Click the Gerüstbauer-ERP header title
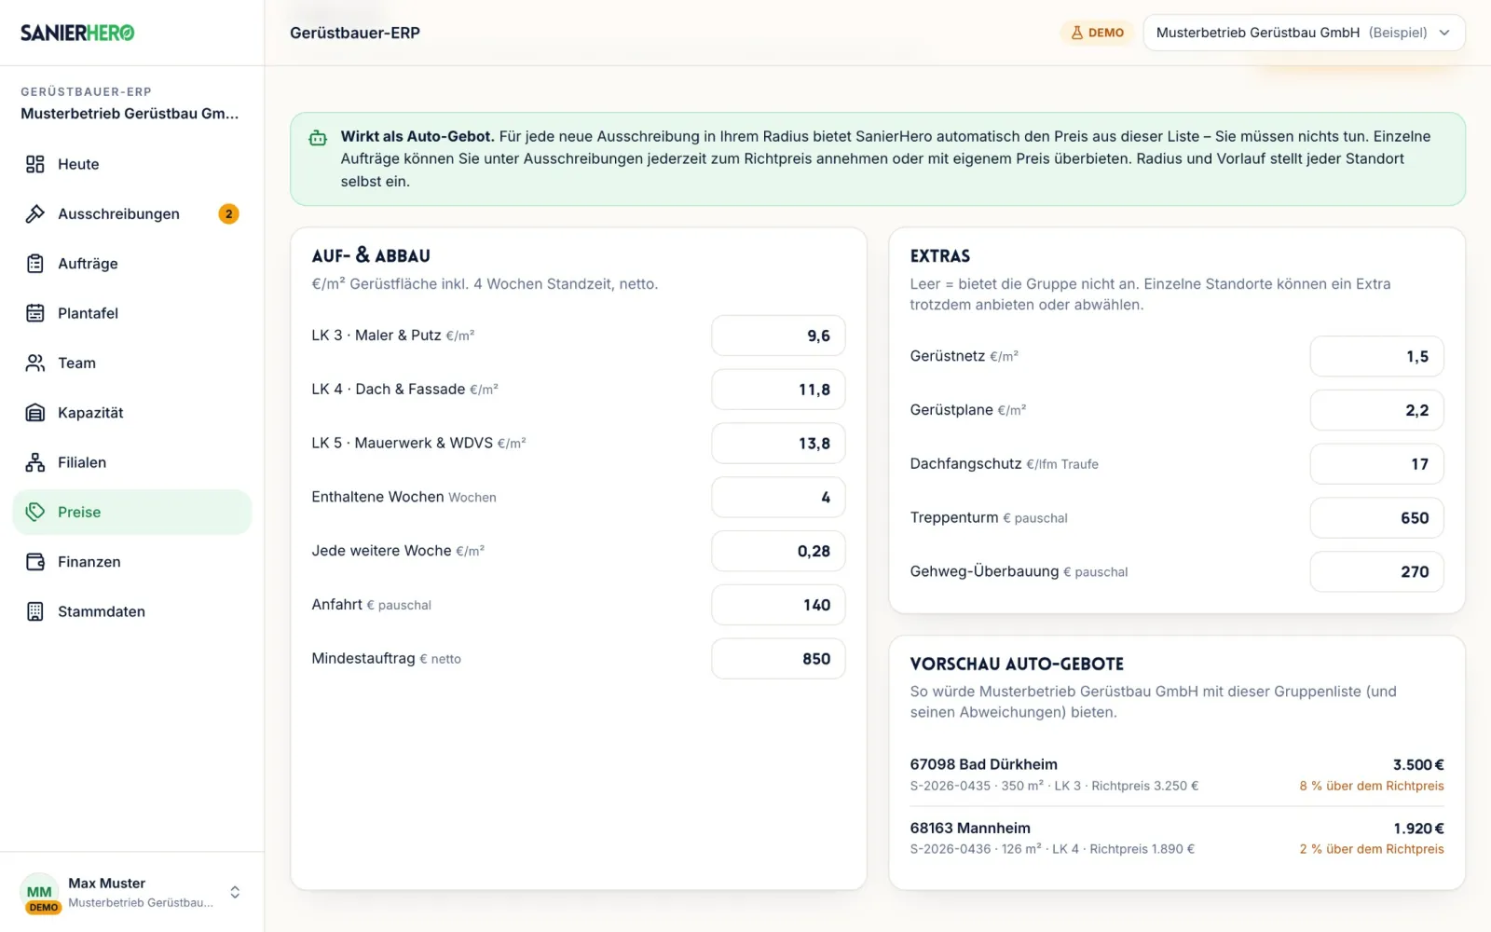Screen dimensions: 1491x932 tap(355, 33)
